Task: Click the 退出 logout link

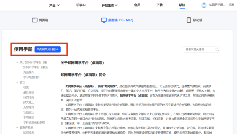Action: [231, 5]
